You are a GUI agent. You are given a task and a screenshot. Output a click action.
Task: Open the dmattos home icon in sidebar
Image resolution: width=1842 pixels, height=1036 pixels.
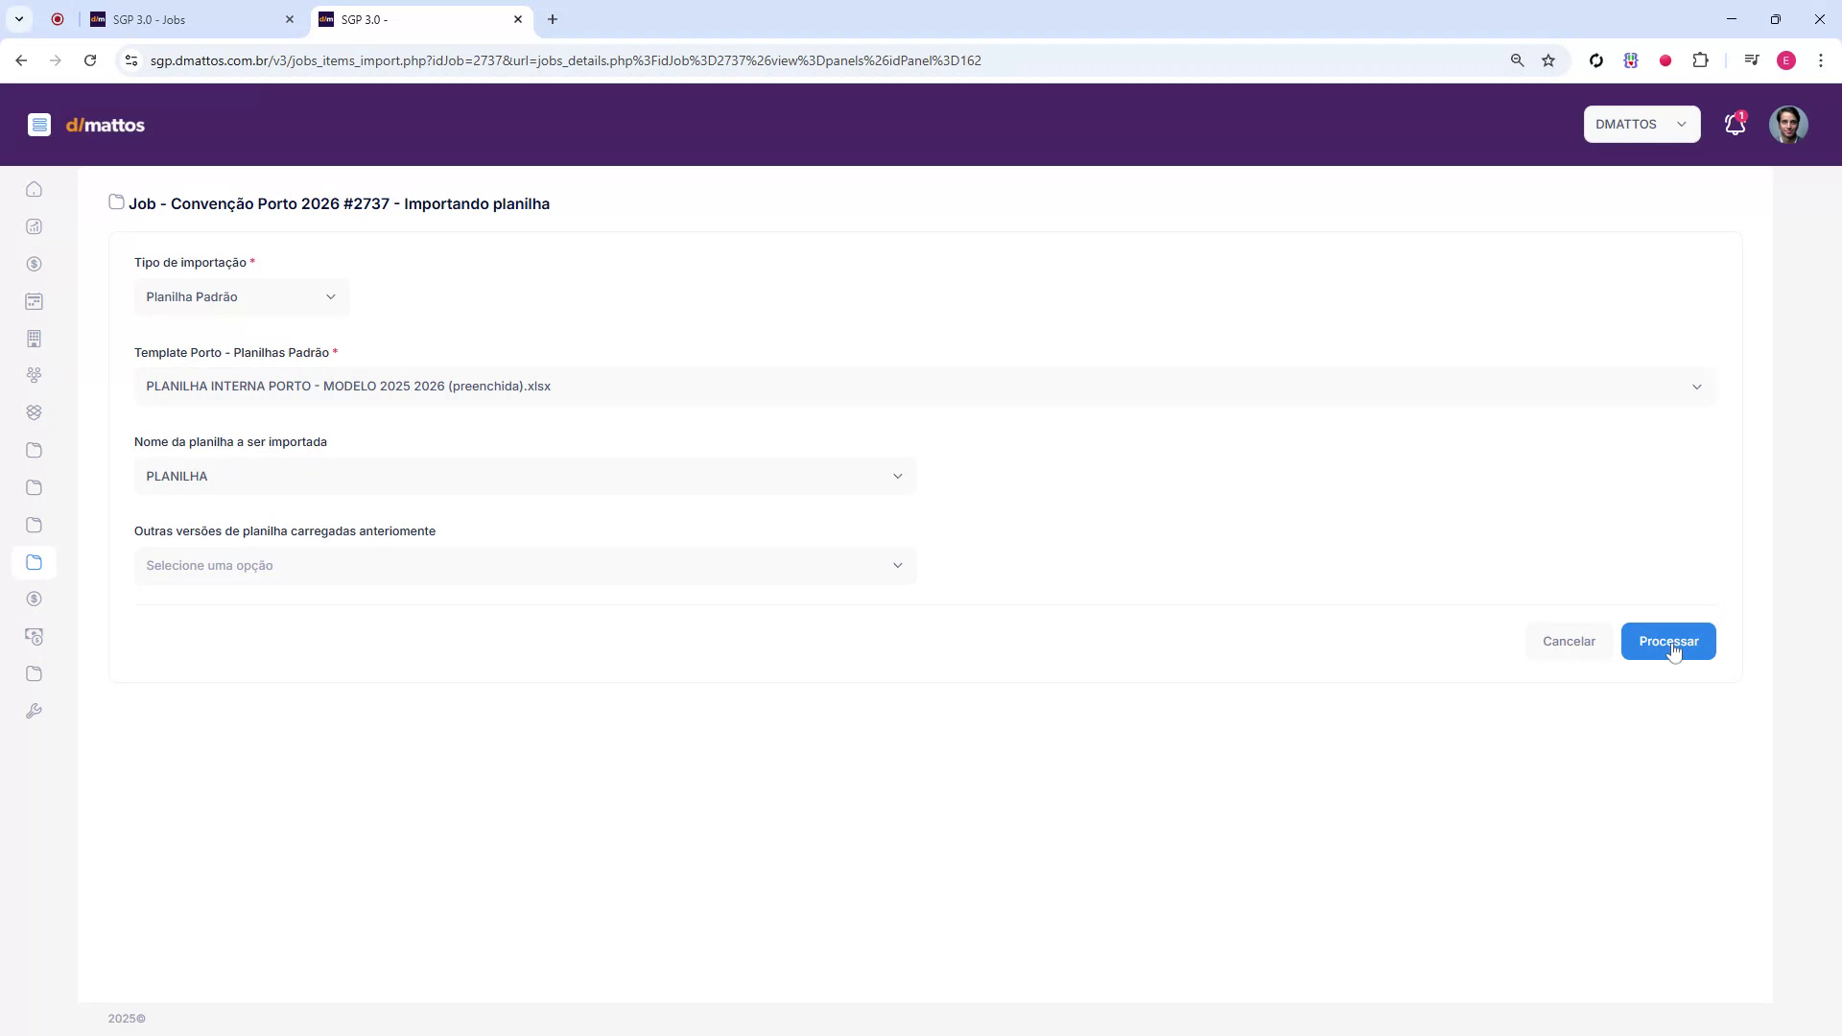click(x=35, y=189)
